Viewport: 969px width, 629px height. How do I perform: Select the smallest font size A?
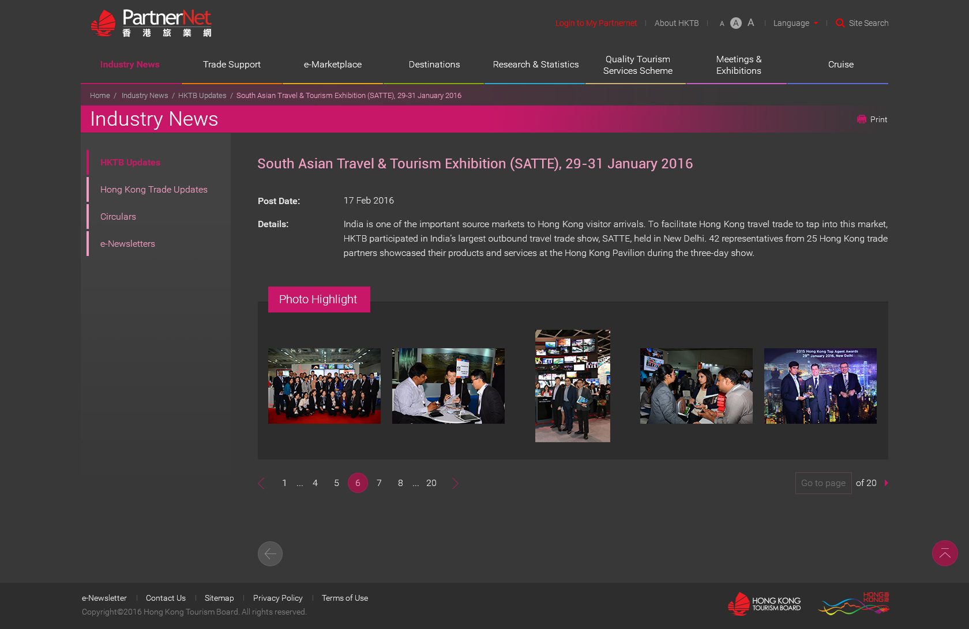click(722, 24)
